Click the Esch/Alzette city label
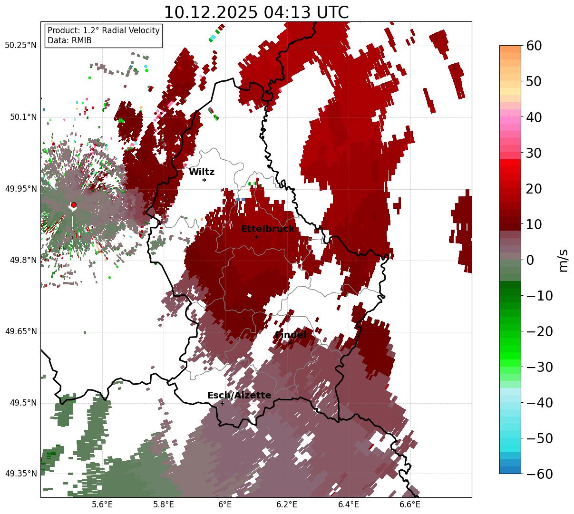This screenshot has height=514, width=574. pos(239,396)
